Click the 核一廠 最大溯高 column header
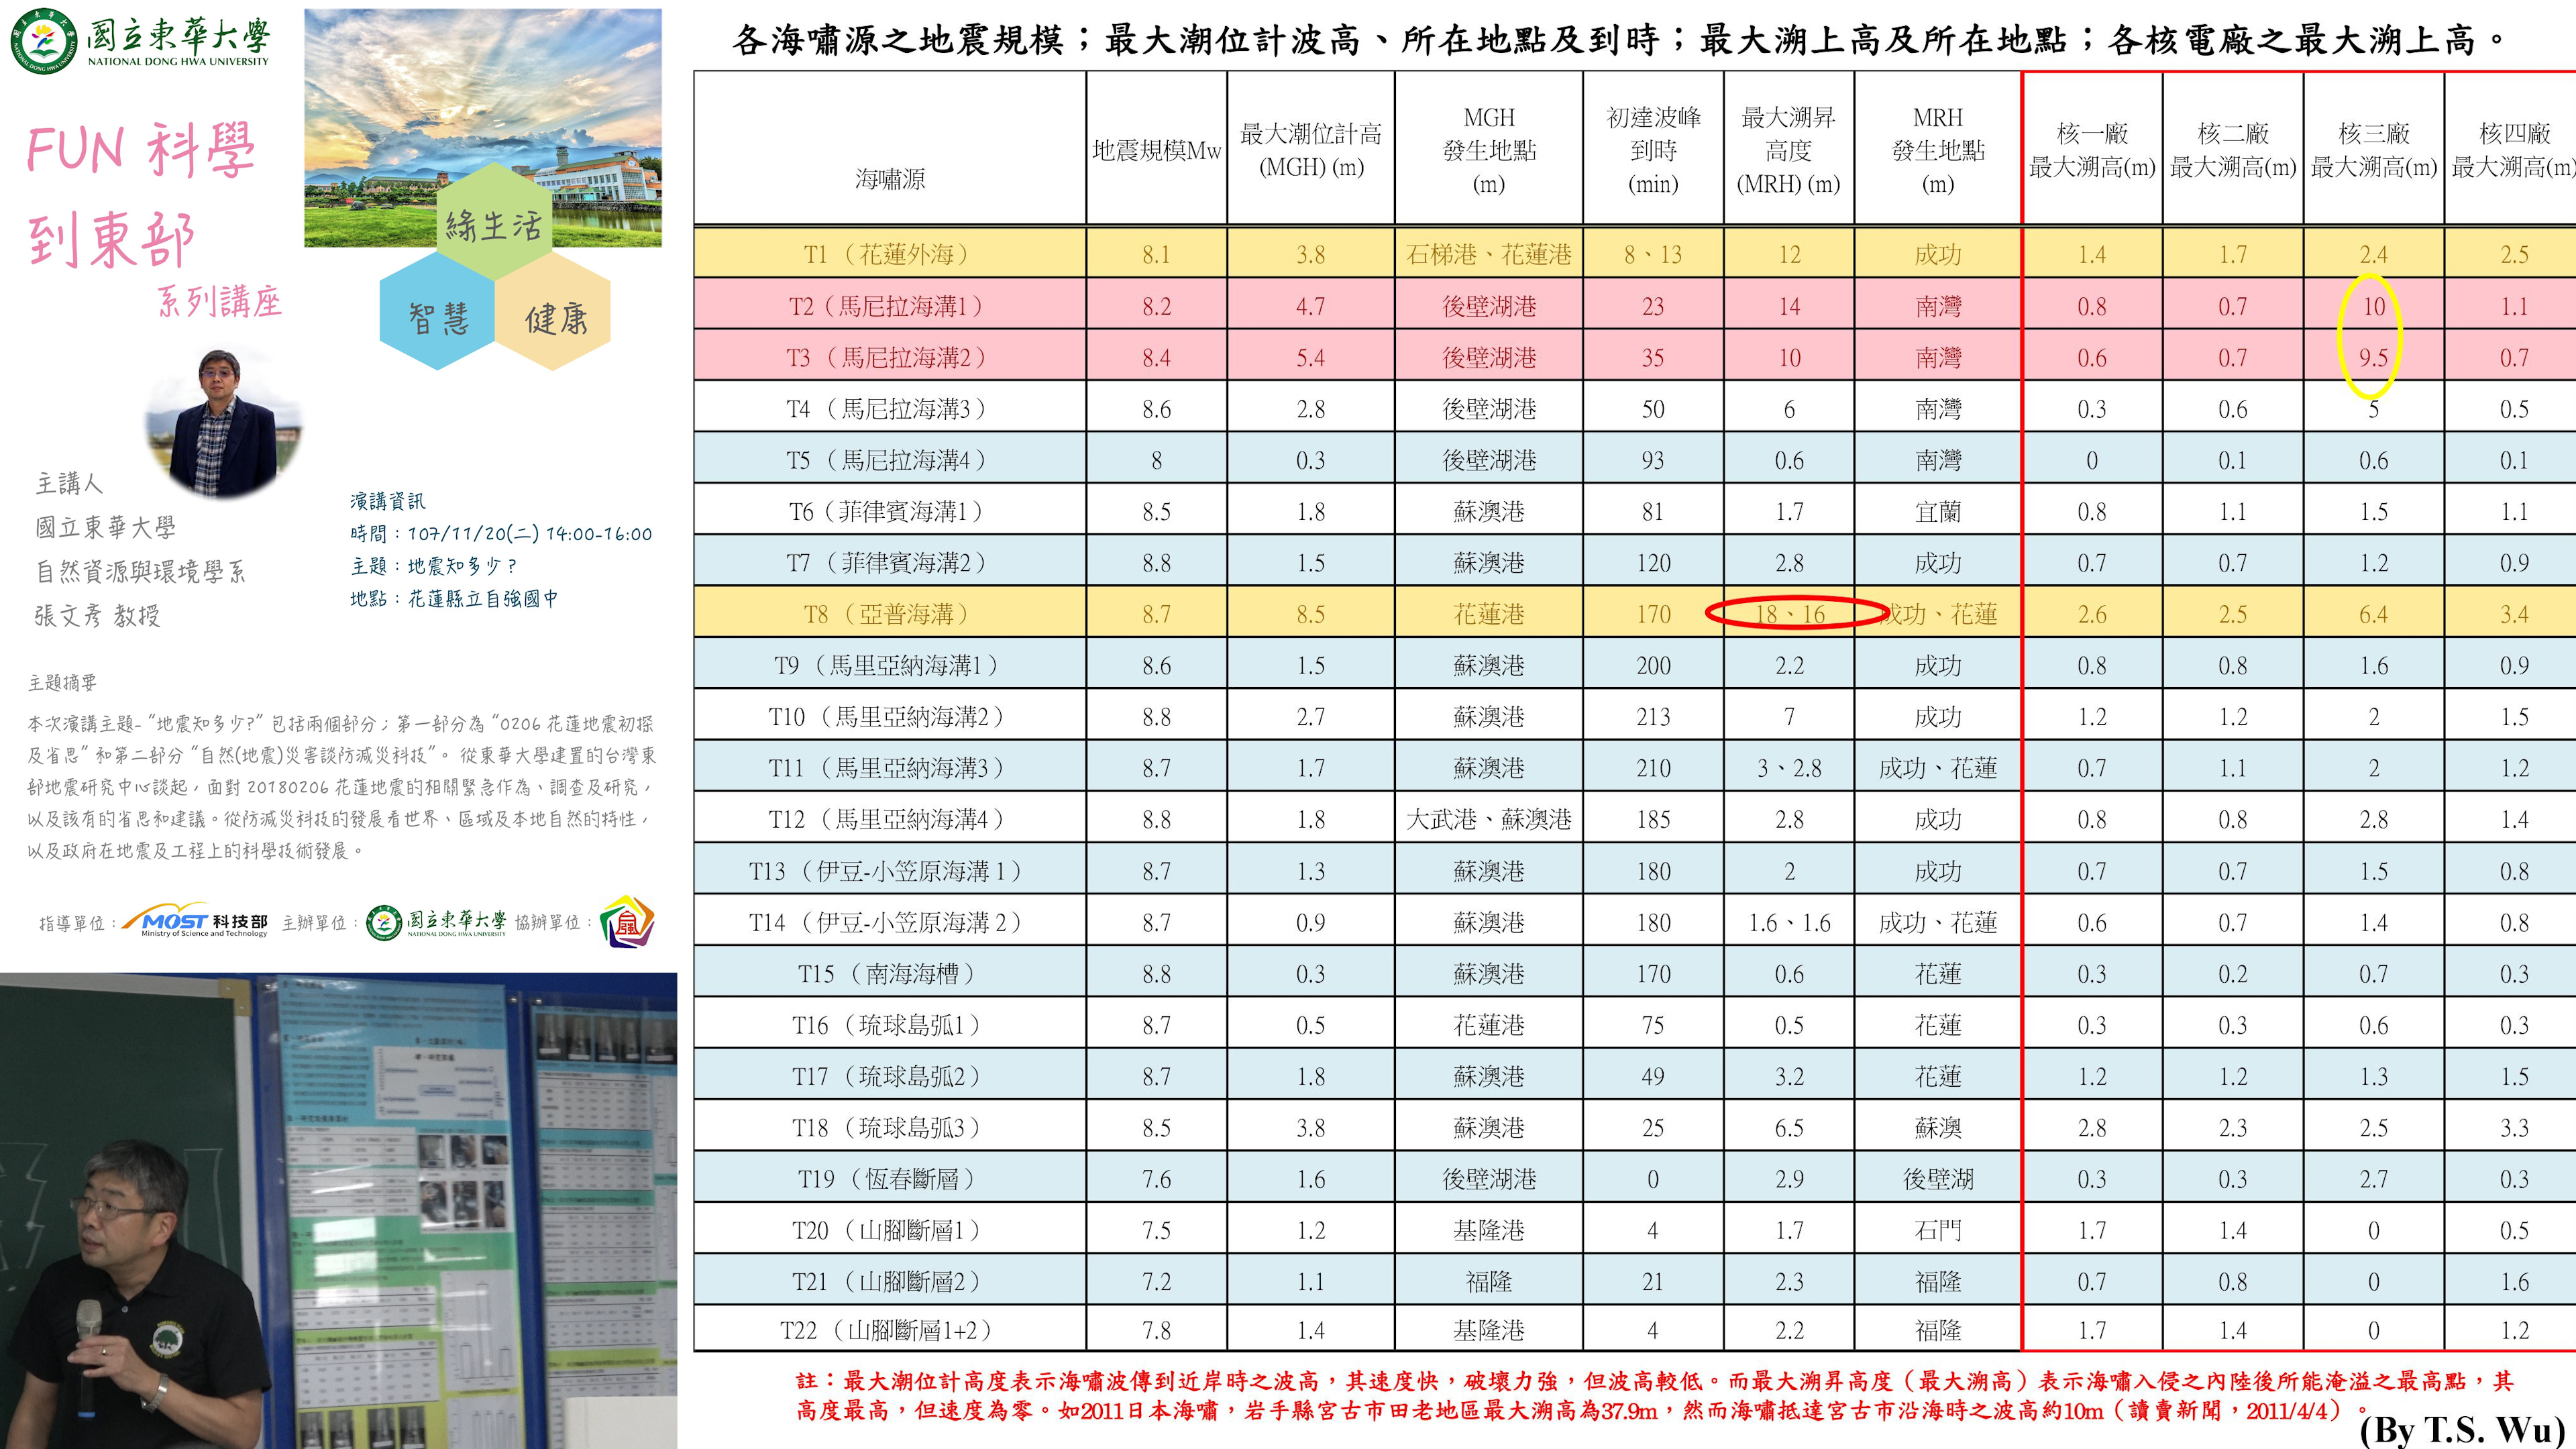 tap(2091, 150)
